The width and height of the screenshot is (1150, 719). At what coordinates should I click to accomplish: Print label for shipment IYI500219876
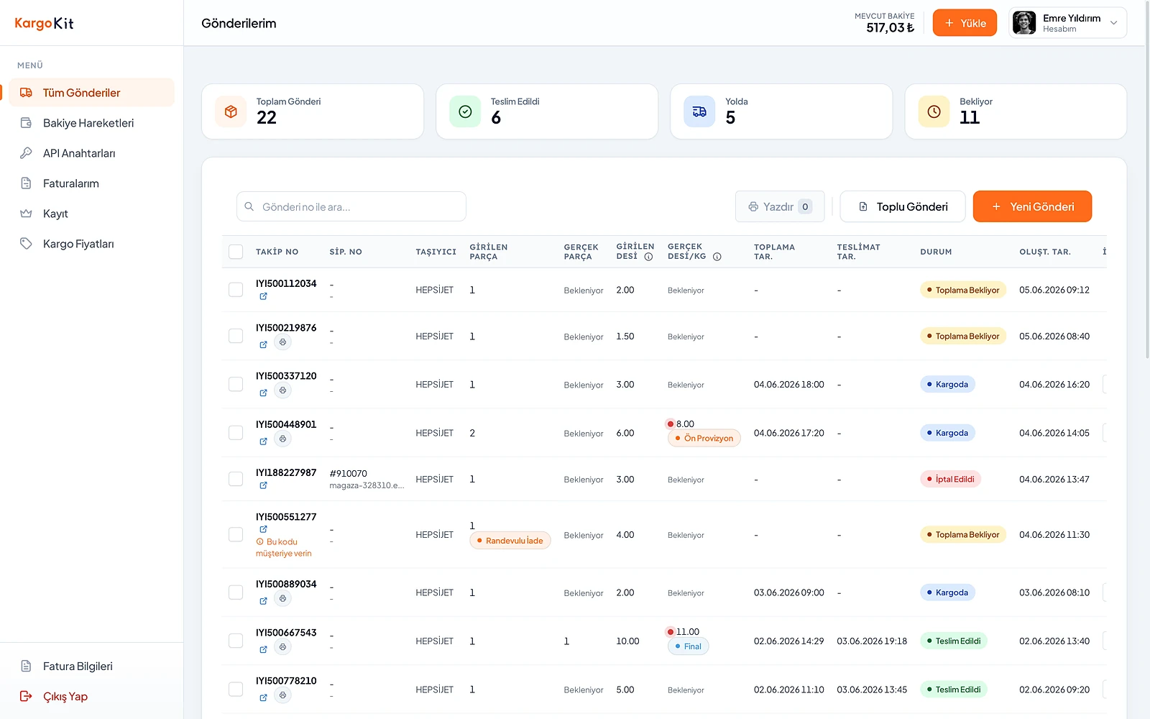(282, 342)
